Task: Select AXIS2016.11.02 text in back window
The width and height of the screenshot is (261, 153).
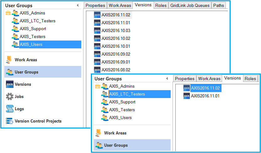Action: coord(116,15)
